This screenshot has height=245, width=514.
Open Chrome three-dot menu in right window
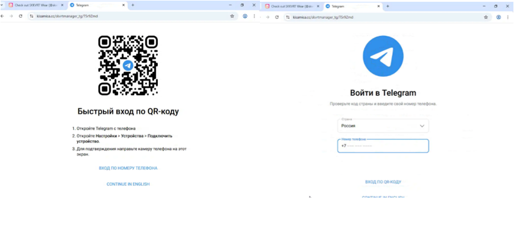coord(508,17)
